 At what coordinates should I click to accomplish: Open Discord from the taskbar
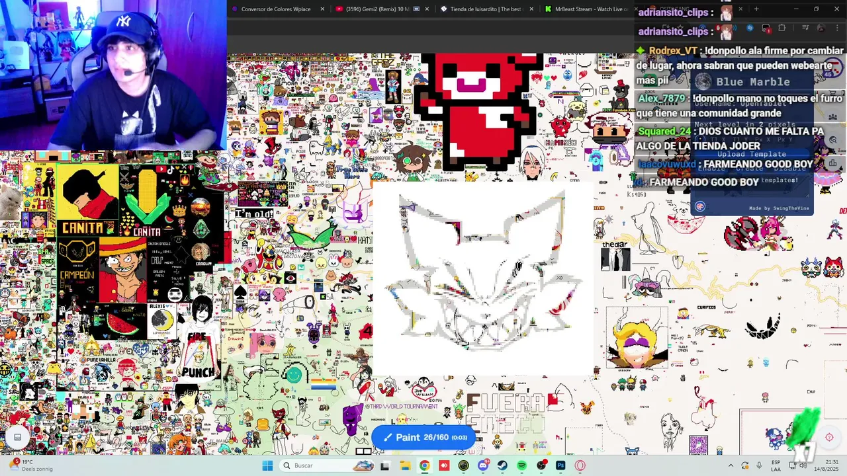pyautogui.click(x=483, y=465)
